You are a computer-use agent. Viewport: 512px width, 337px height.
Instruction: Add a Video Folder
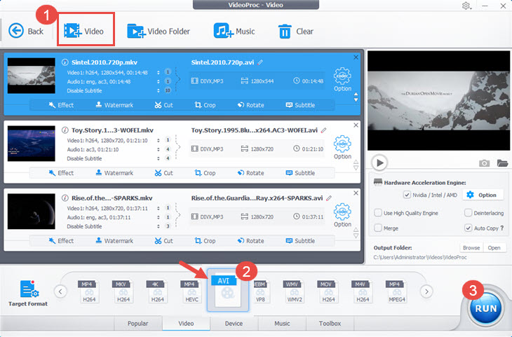(x=159, y=32)
